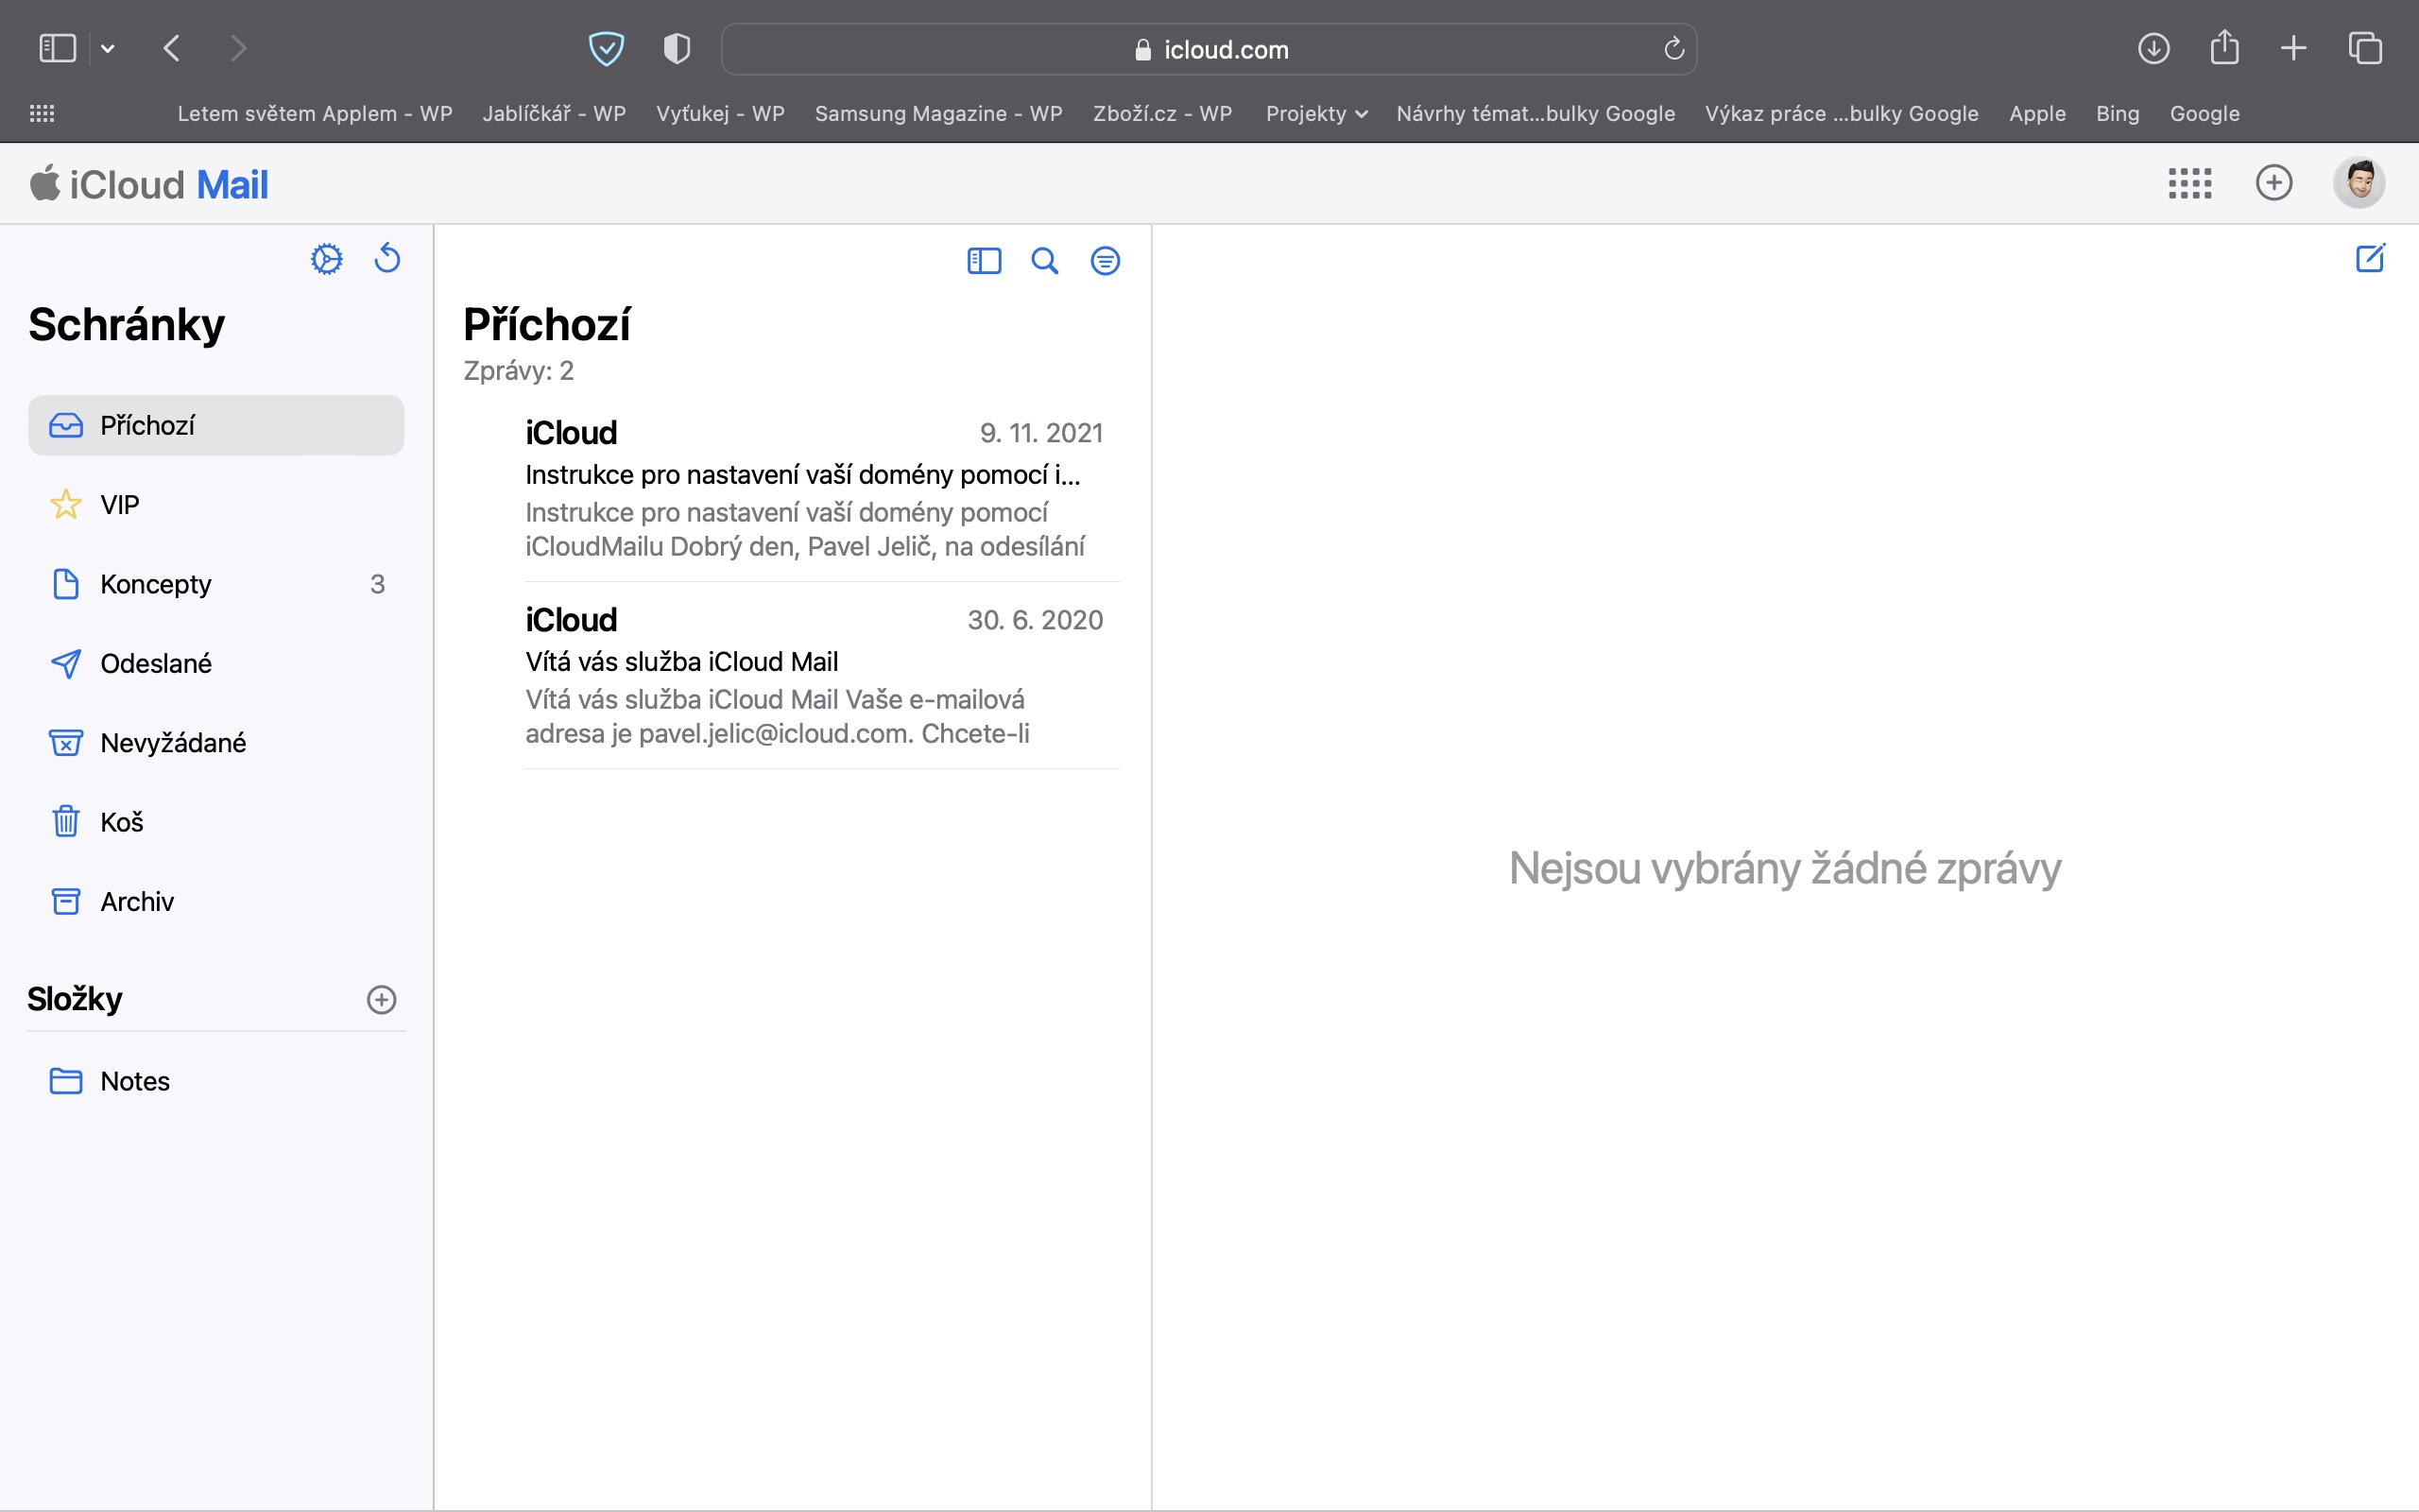The height and width of the screenshot is (1512, 2419).
Task: Open the Notes folder
Action: point(134,1081)
